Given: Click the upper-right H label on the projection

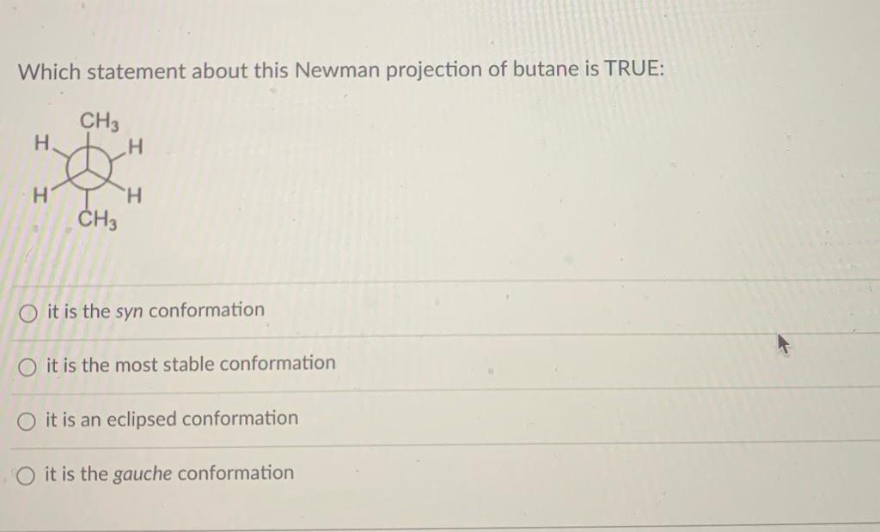Looking at the screenshot, I should 133,147.
